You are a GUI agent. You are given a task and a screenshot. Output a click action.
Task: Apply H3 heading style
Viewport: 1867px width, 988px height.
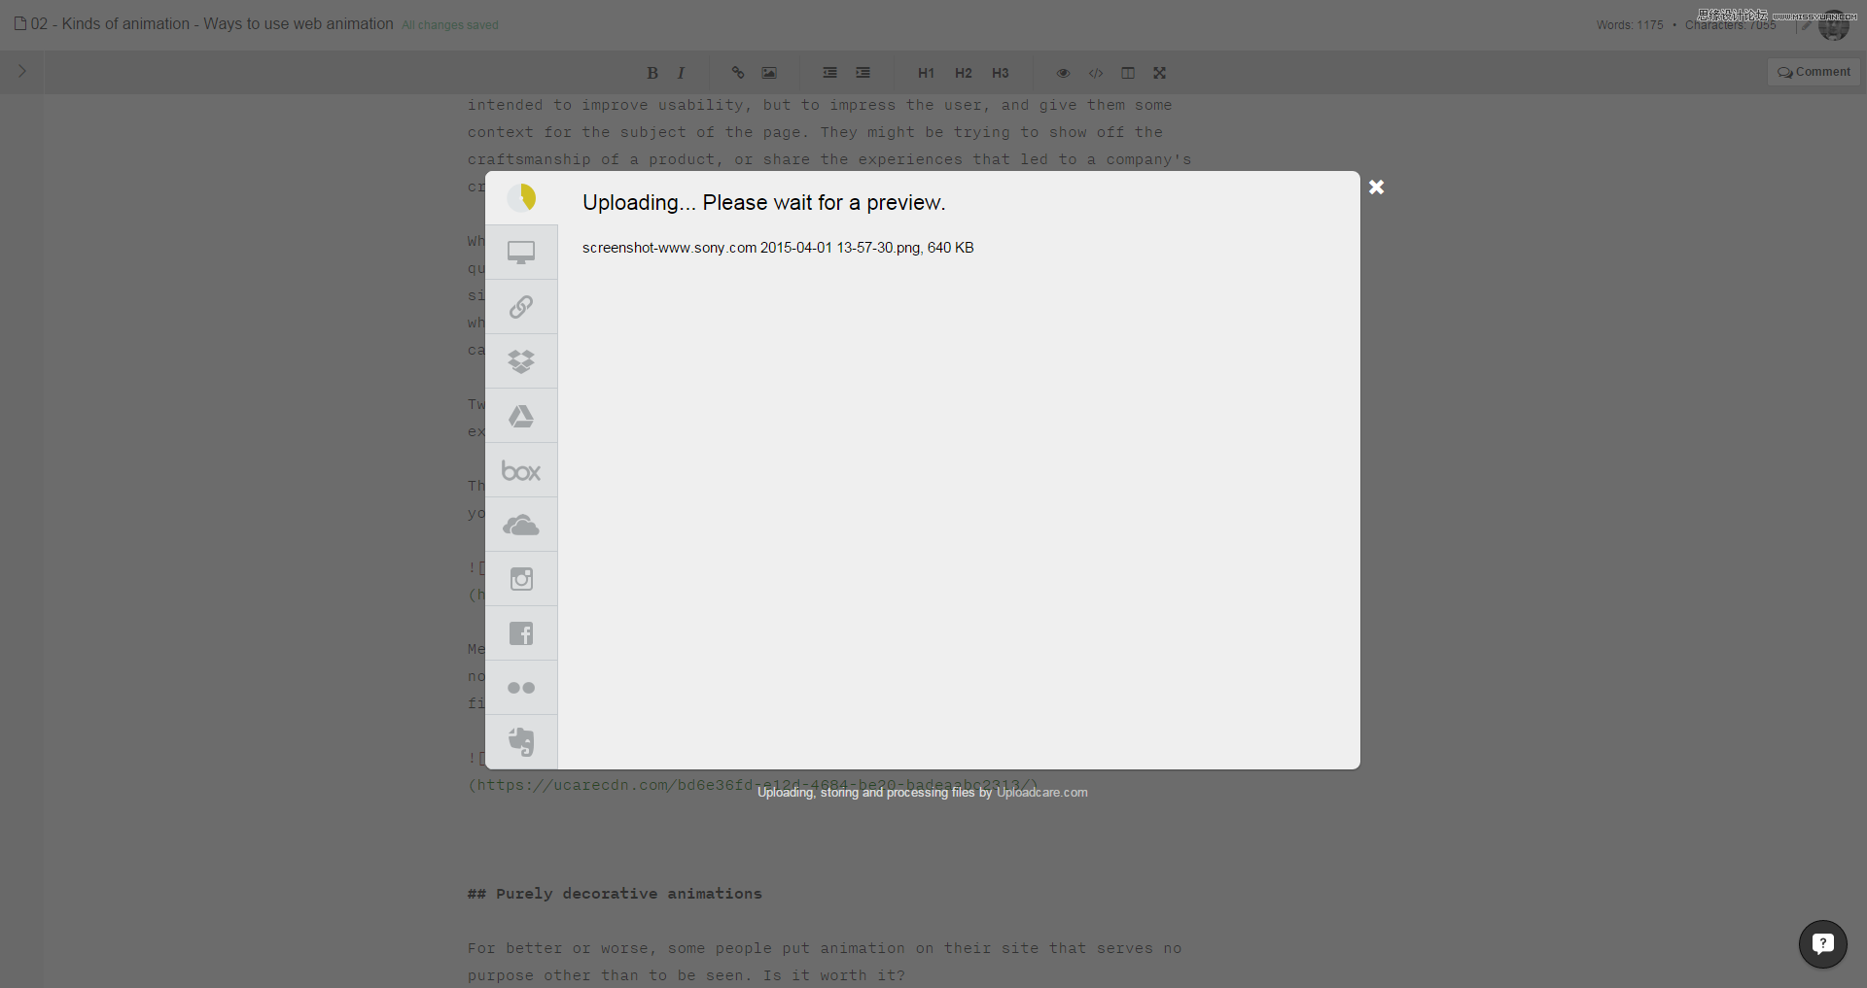1001,73
